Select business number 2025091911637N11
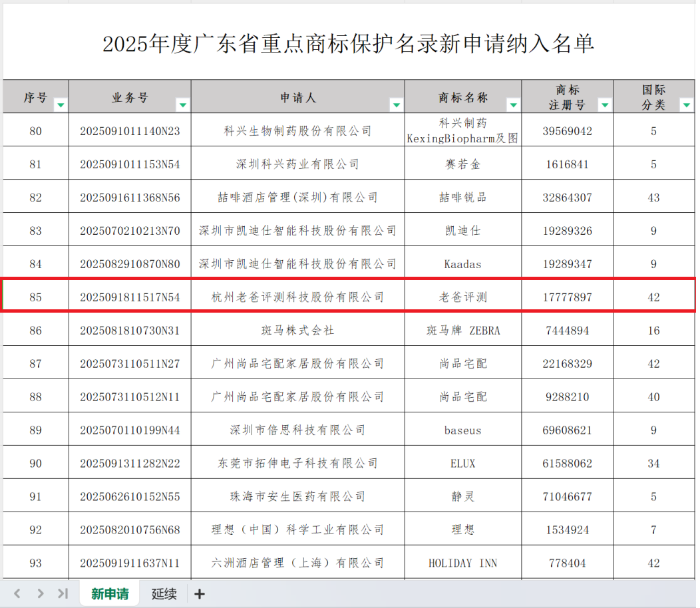 pyautogui.click(x=130, y=562)
